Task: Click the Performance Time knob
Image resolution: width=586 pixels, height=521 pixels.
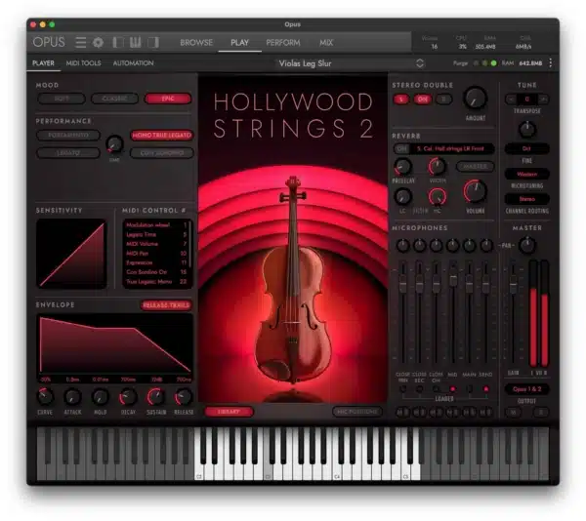Action: pyautogui.click(x=114, y=144)
